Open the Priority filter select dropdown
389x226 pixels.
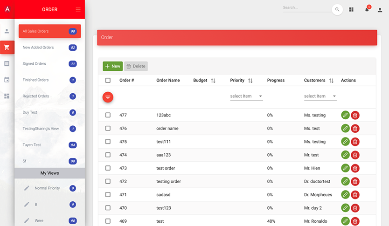click(x=246, y=96)
